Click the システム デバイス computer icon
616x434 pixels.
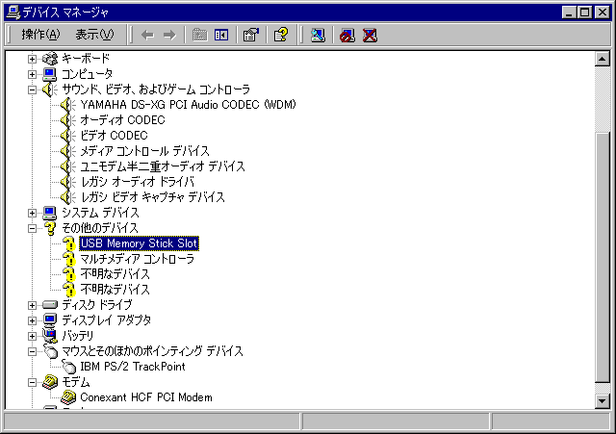[x=50, y=213]
